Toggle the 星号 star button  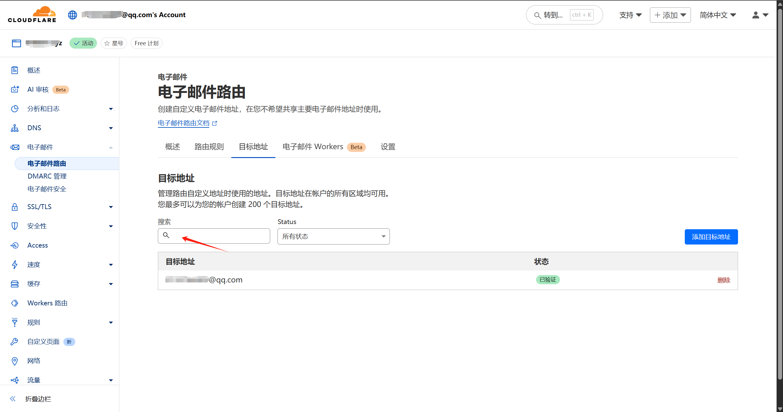click(x=114, y=43)
